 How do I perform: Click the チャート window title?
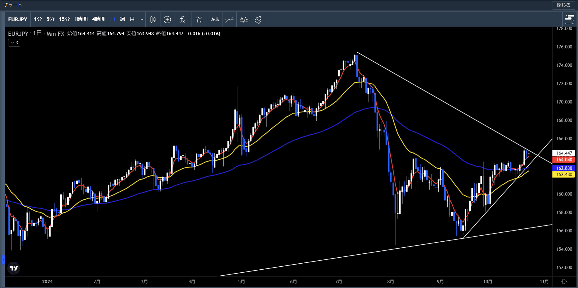13,5
